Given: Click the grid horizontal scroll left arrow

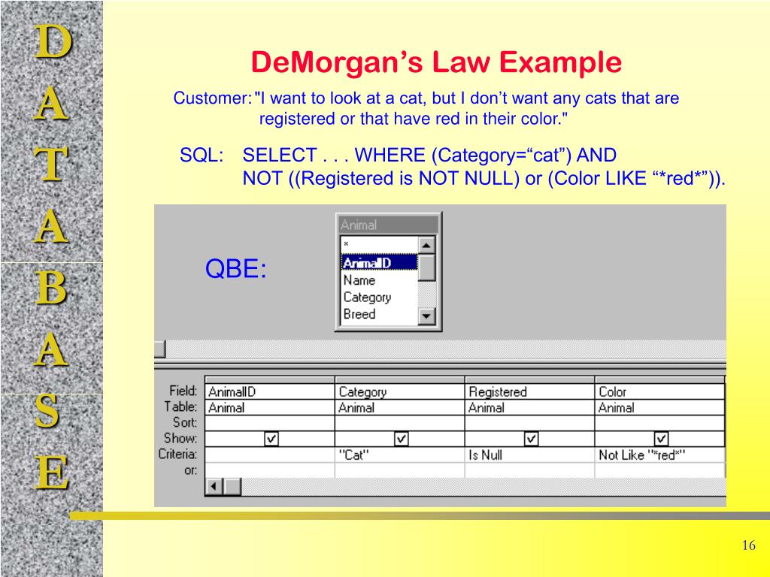Looking at the screenshot, I should coord(214,486).
